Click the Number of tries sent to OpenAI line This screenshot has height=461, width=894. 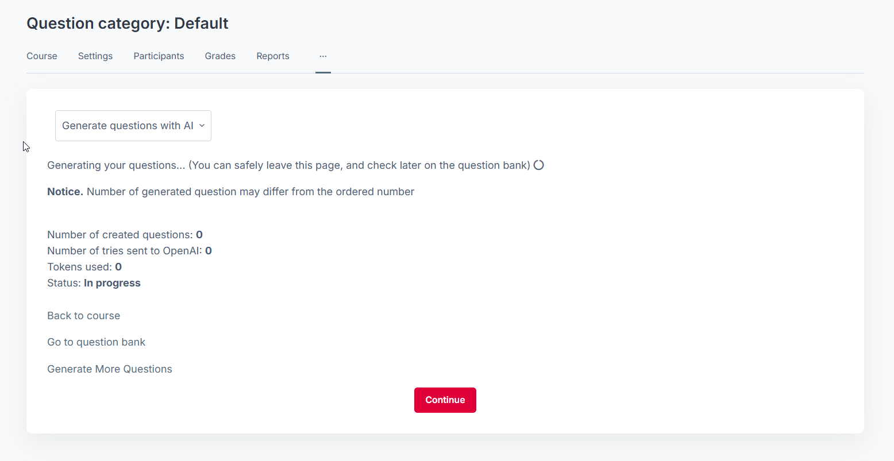(x=129, y=251)
